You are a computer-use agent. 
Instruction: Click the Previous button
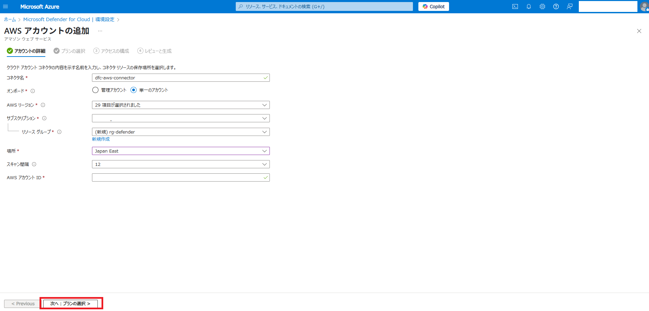click(23, 304)
